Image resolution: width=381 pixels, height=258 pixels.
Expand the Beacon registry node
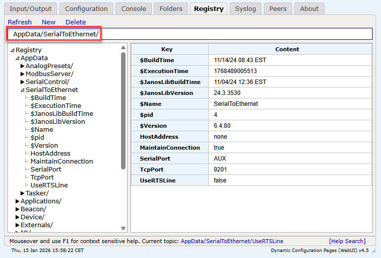[17, 209]
